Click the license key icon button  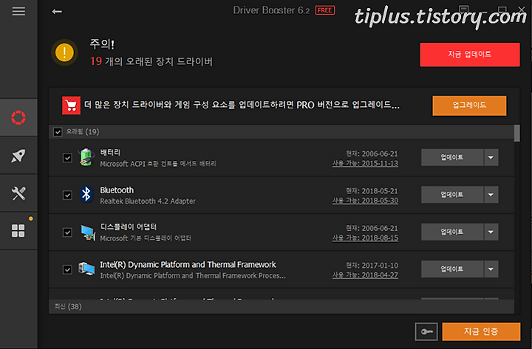tap(426, 331)
